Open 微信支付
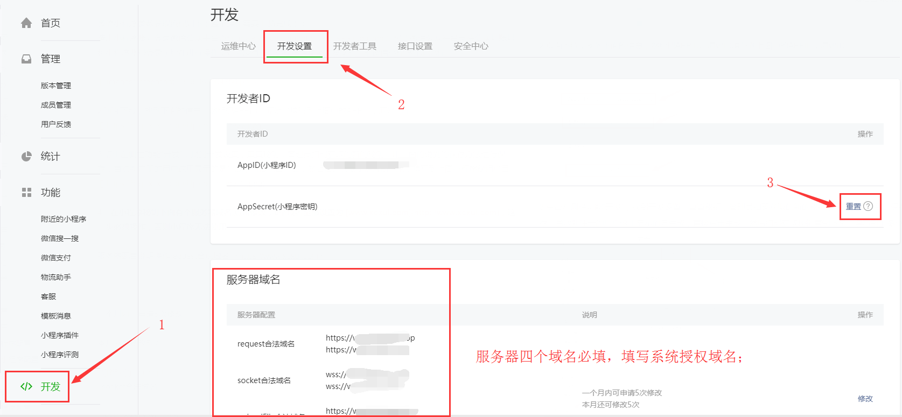 click(56, 258)
